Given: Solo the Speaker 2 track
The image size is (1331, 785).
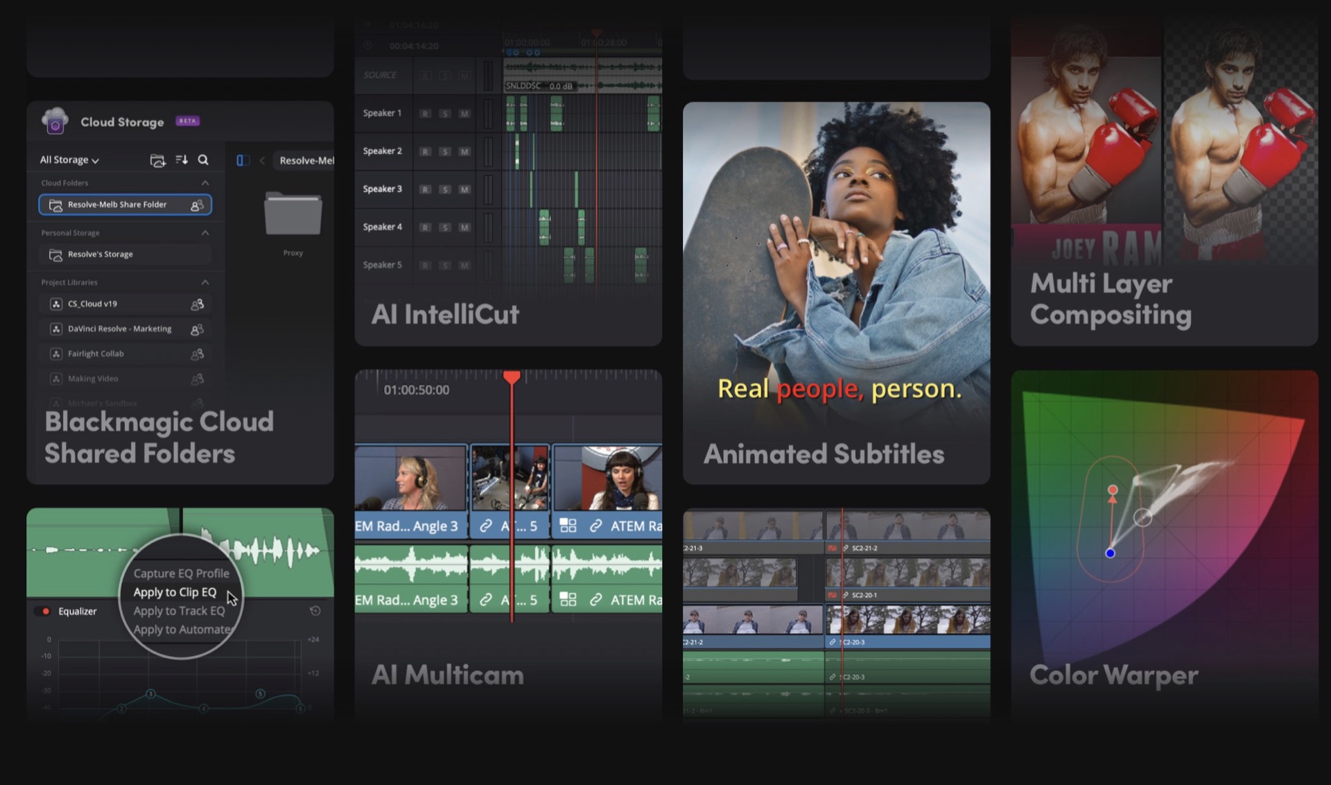Looking at the screenshot, I should [x=445, y=151].
